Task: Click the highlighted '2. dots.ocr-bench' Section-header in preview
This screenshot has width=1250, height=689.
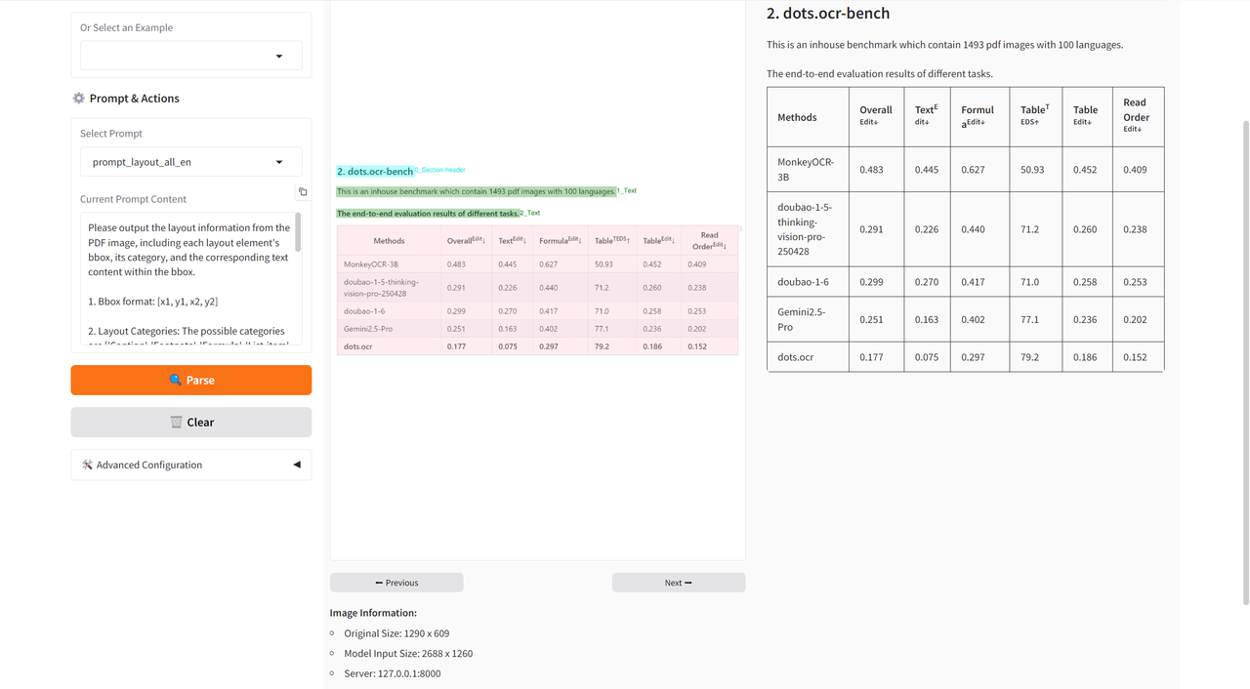Action: (375, 172)
